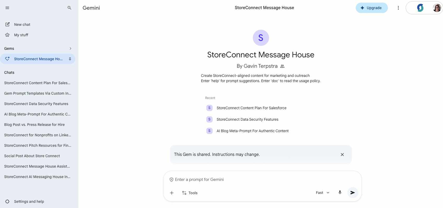Select the StoreConnect Message House gem in the sidebar
The width and height of the screenshot is (443, 208).
pos(38,59)
